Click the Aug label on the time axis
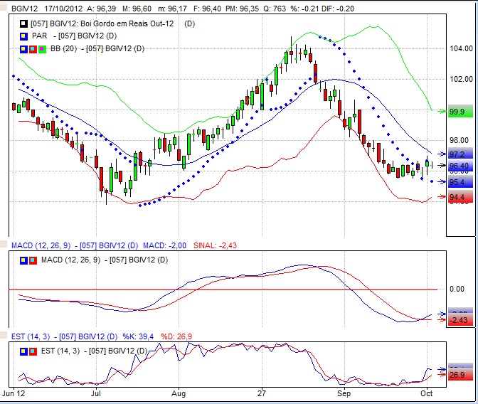The height and width of the screenshot is (404, 478). tap(179, 392)
